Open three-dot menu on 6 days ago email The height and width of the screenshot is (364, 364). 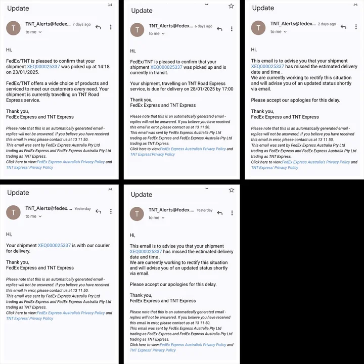click(232, 29)
